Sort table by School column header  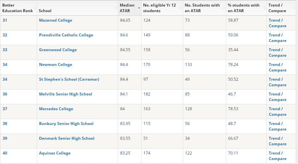[x=45, y=11]
